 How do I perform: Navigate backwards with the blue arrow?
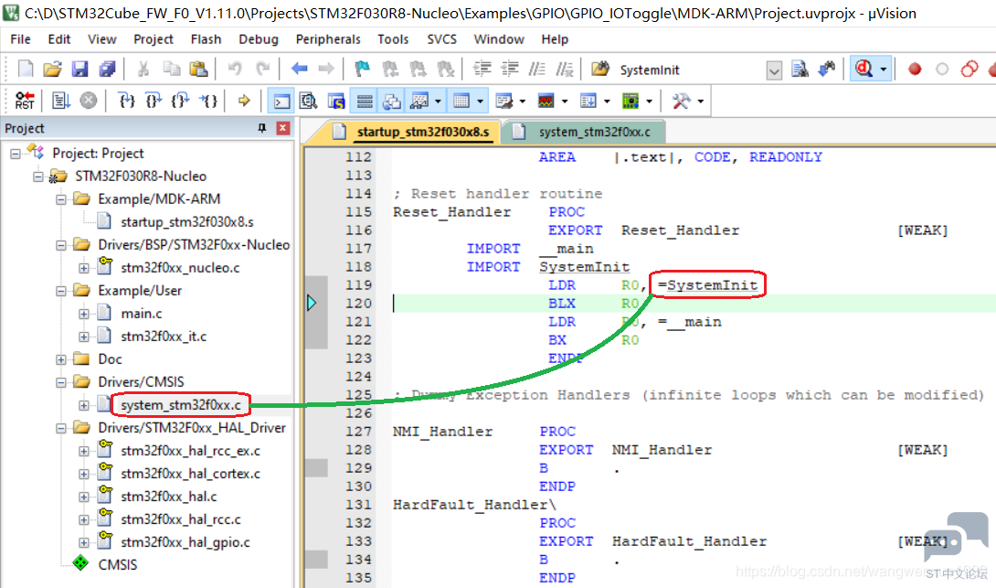[x=299, y=69]
